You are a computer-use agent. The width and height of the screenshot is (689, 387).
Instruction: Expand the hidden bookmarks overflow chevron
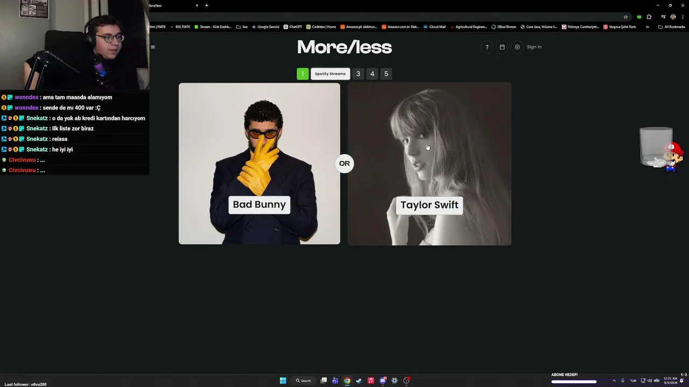tap(647, 27)
